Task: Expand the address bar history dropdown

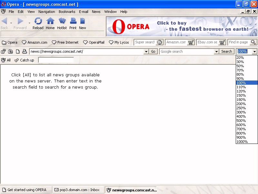Action: [146, 51]
